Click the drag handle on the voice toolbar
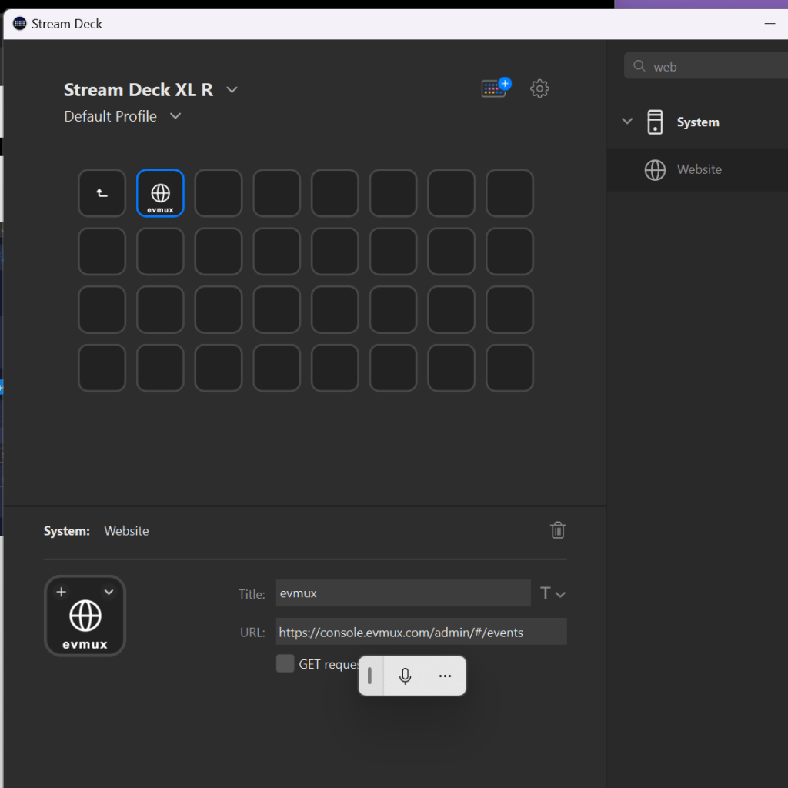This screenshot has width=788, height=788. [370, 676]
